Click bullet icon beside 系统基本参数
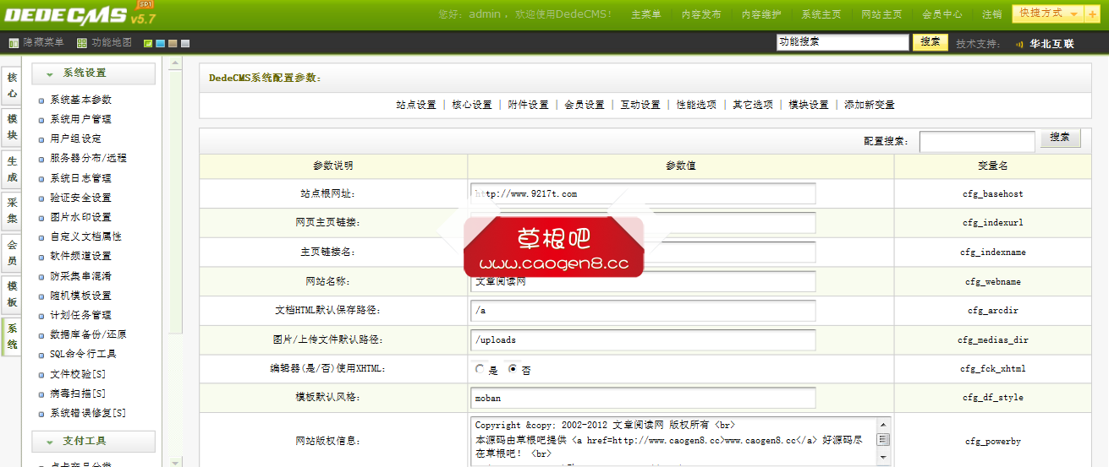 click(41, 100)
